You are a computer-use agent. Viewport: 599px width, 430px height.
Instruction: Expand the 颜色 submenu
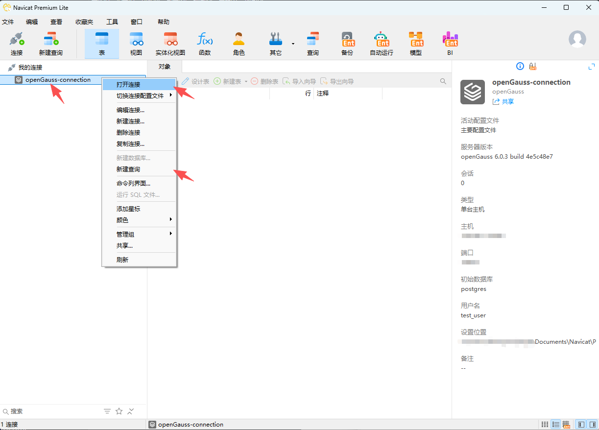pyautogui.click(x=139, y=220)
